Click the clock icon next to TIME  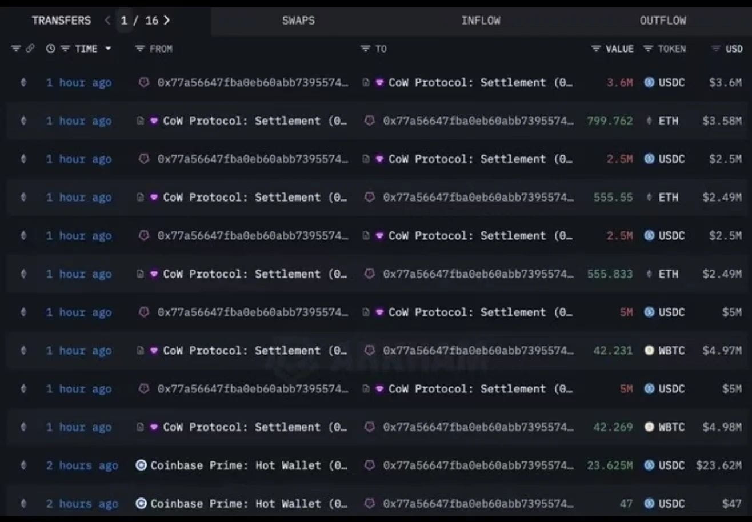click(51, 49)
